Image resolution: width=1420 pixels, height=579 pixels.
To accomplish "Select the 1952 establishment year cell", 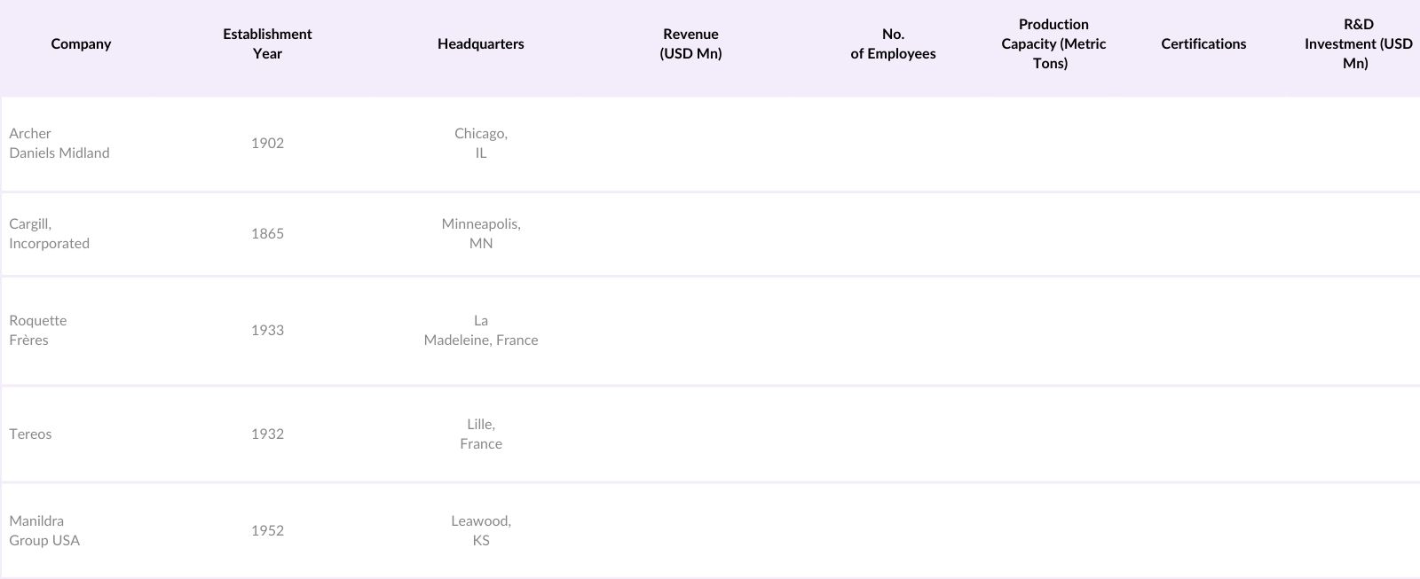I will point(267,531).
